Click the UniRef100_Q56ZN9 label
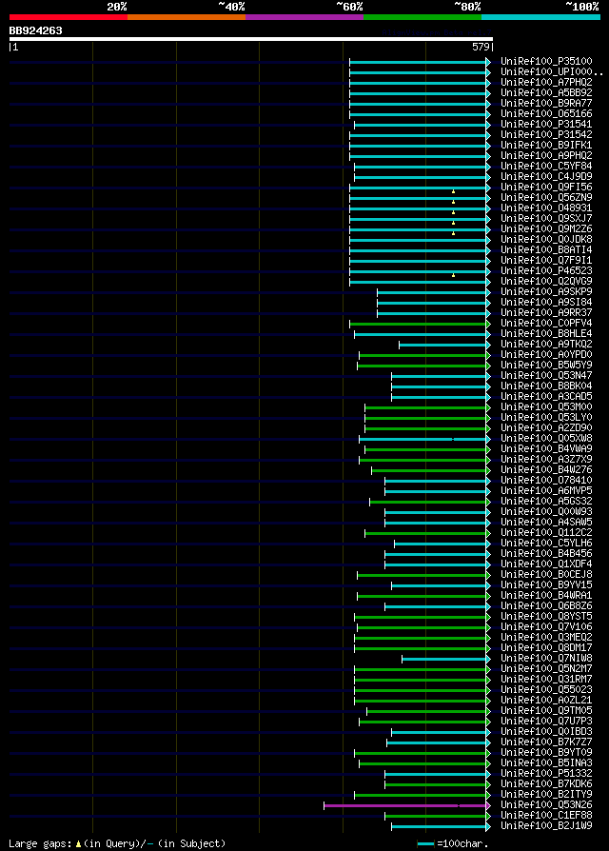The height and width of the screenshot is (851, 609). 546,198
